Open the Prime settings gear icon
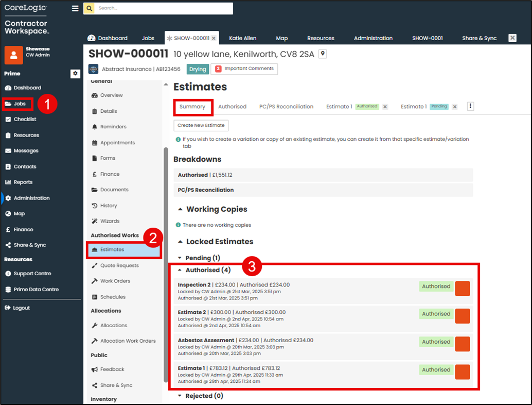The height and width of the screenshot is (405, 532). pos(75,73)
